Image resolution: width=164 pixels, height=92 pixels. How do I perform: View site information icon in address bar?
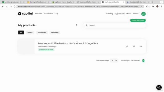pyautogui.click(x=16, y=6)
